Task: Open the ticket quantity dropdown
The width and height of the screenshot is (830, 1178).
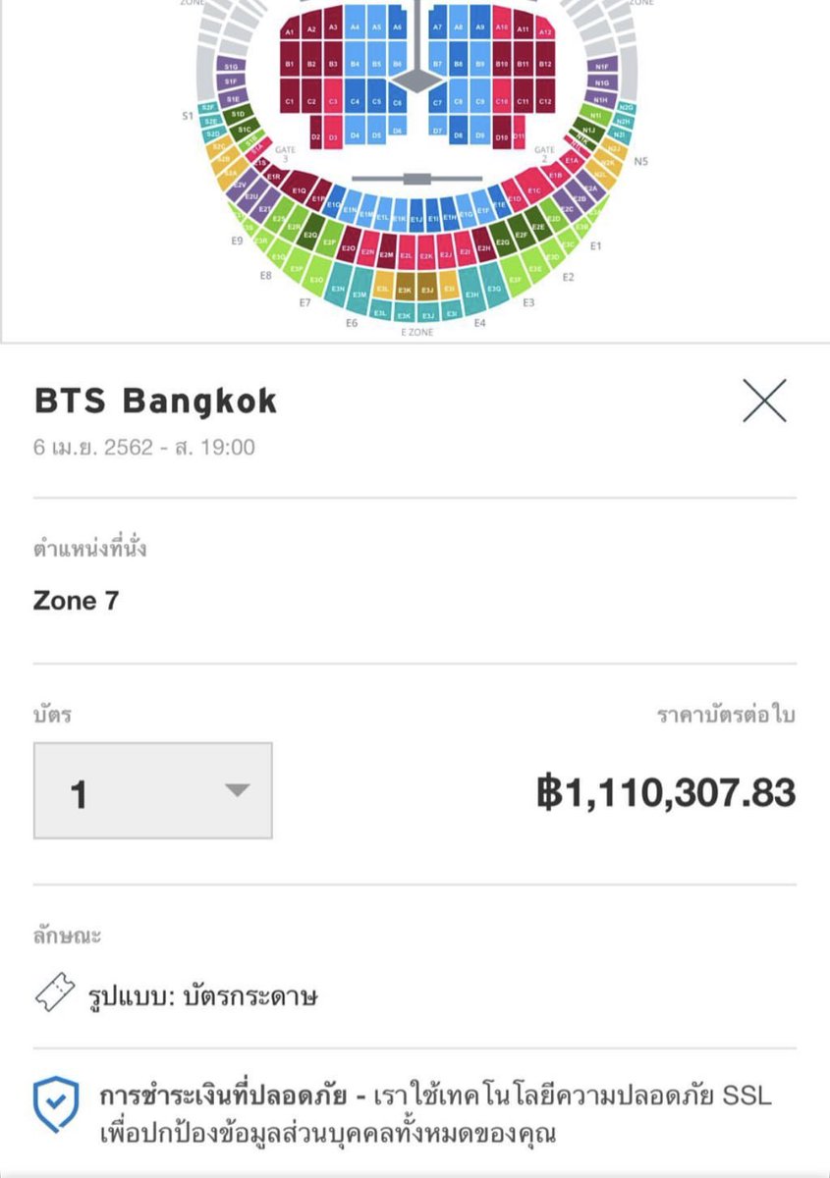Action: (x=153, y=791)
